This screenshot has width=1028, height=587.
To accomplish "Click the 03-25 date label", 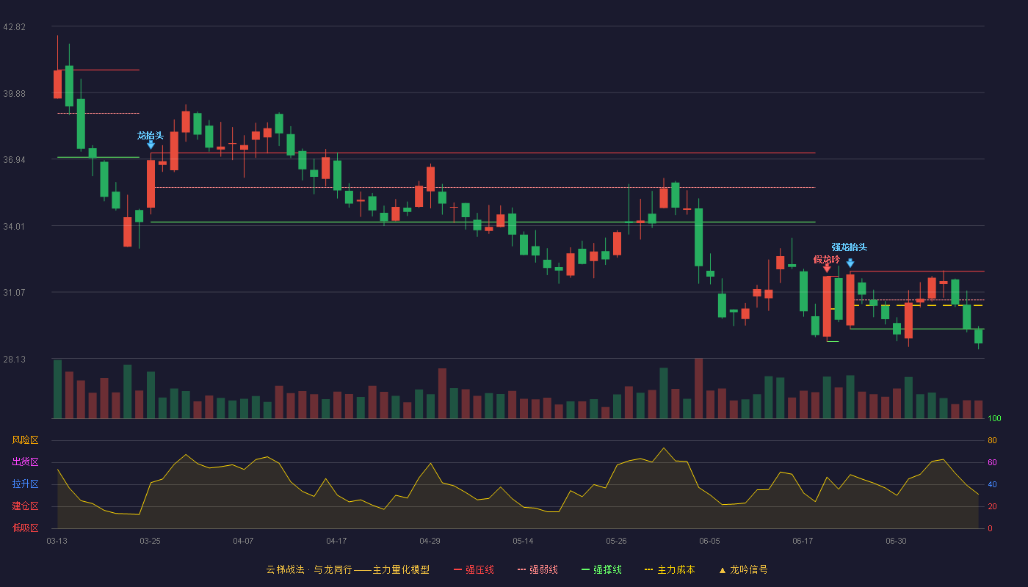I will [151, 541].
